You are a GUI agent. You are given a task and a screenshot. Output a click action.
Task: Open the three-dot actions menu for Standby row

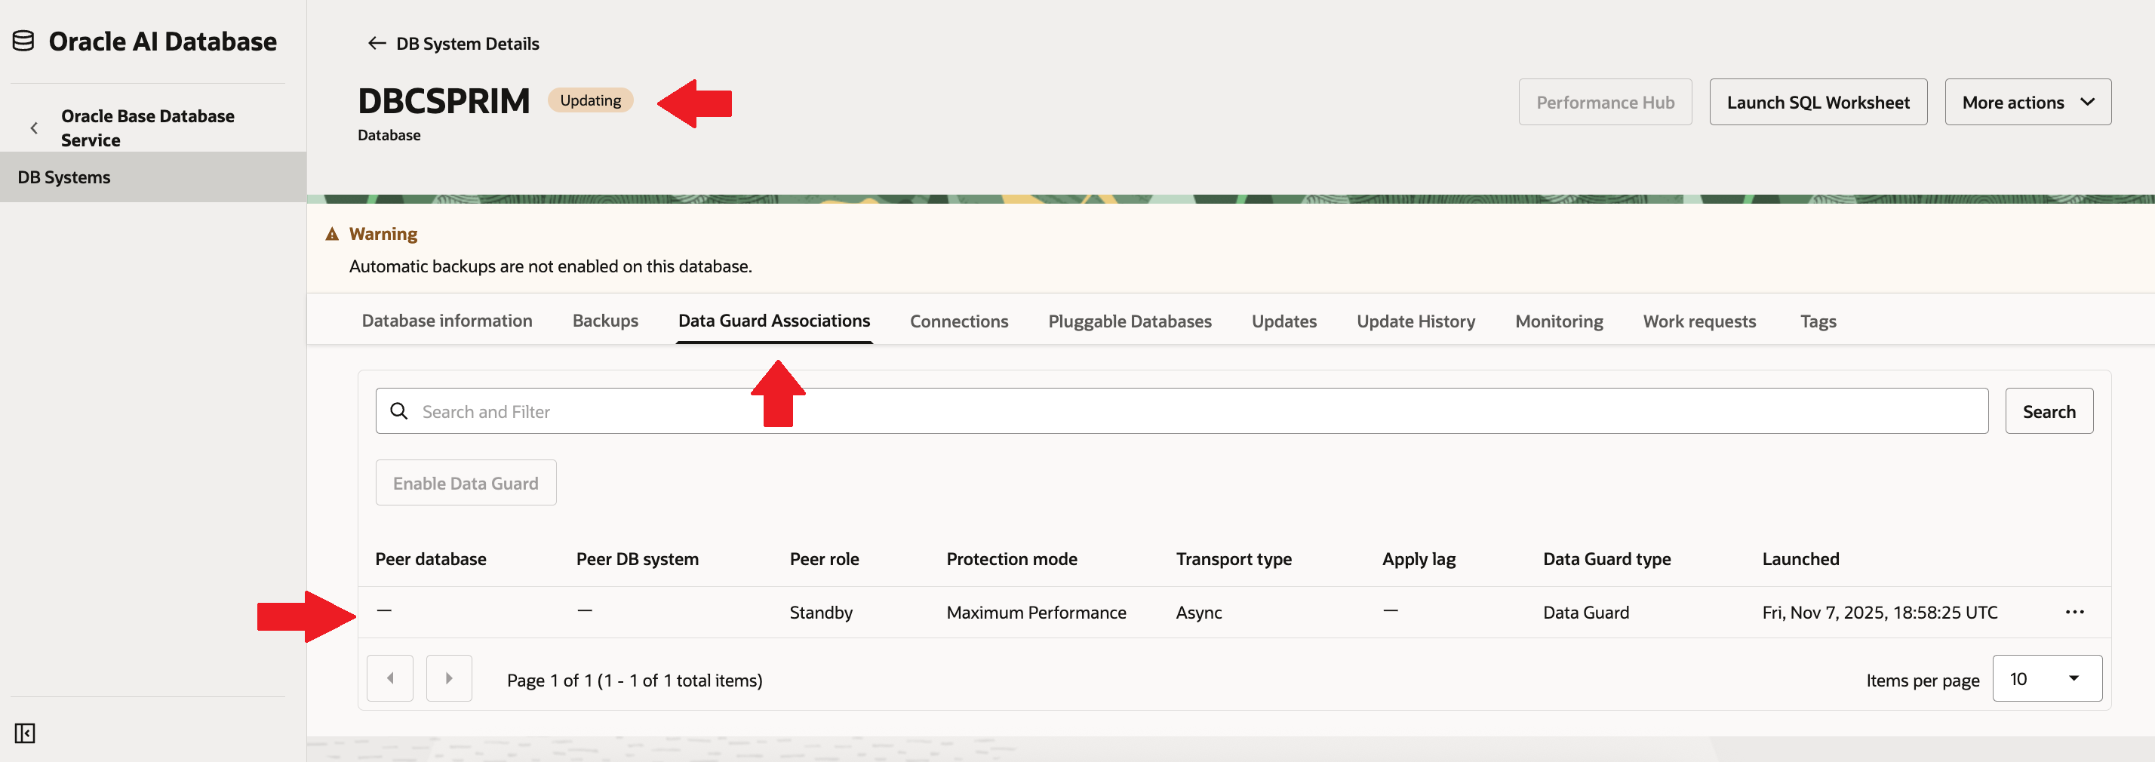[x=2074, y=611]
